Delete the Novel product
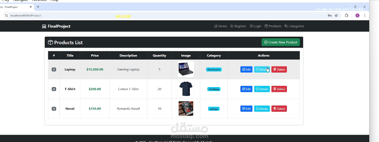Image resolution: width=379 pixels, height=142 pixels. (279, 109)
